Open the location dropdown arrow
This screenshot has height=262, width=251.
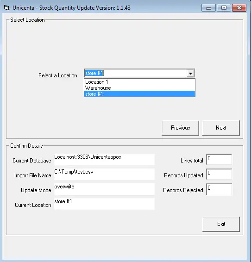click(190, 73)
